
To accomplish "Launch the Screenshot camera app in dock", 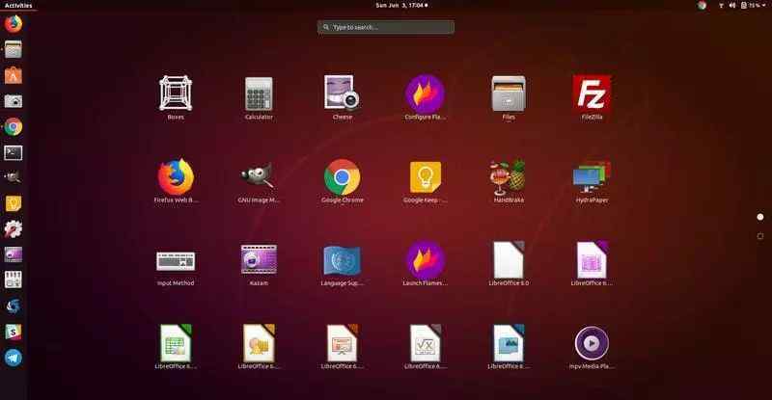I will click(x=14, y=101).
